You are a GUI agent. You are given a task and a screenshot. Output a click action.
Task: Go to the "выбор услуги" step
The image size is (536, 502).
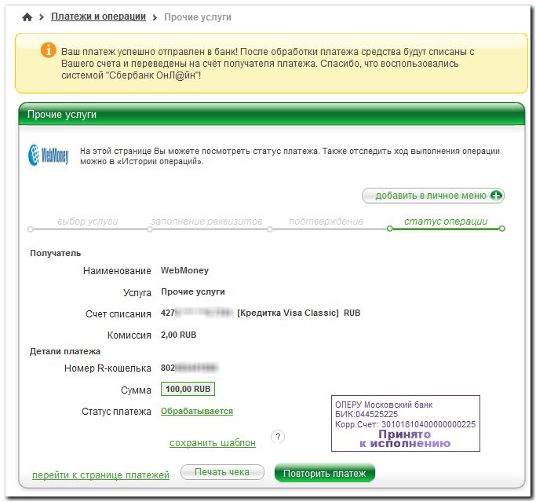click(x=88, y=222)
